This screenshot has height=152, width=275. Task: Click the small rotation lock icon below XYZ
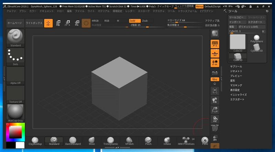(x=215, y=84)
